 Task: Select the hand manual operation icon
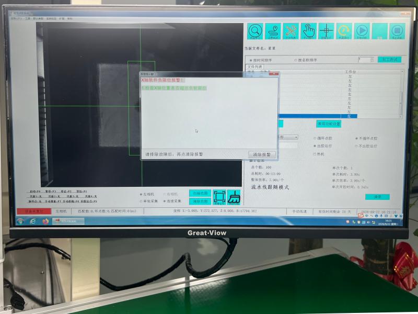[x=309, y=31]
